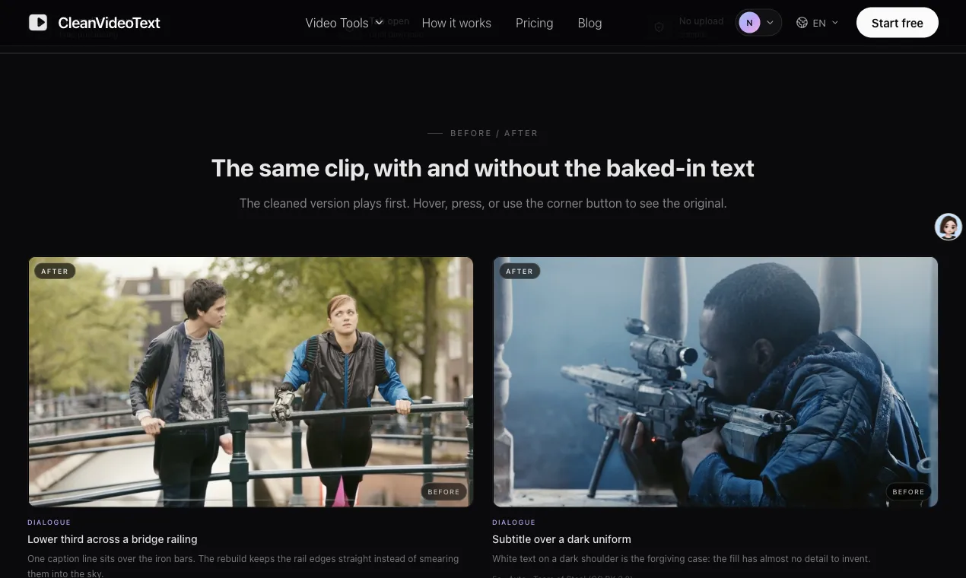Click the "One caption line sits" description
Image resolution: width=966 pixels, height=578 pixels.
tap(243, 566)
